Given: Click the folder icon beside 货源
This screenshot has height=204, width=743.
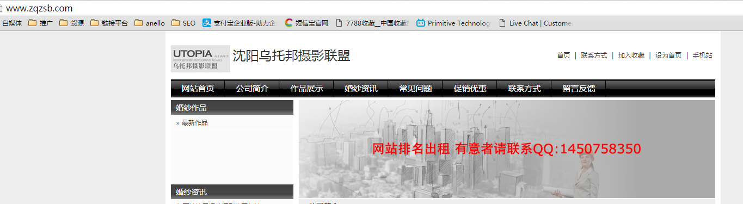Looking at the screenshot, I should point(64,23).
